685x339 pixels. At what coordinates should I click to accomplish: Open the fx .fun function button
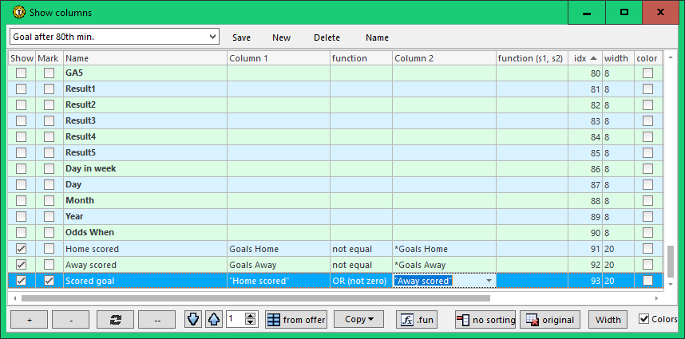pyautogui.click(x=418, y=320)
